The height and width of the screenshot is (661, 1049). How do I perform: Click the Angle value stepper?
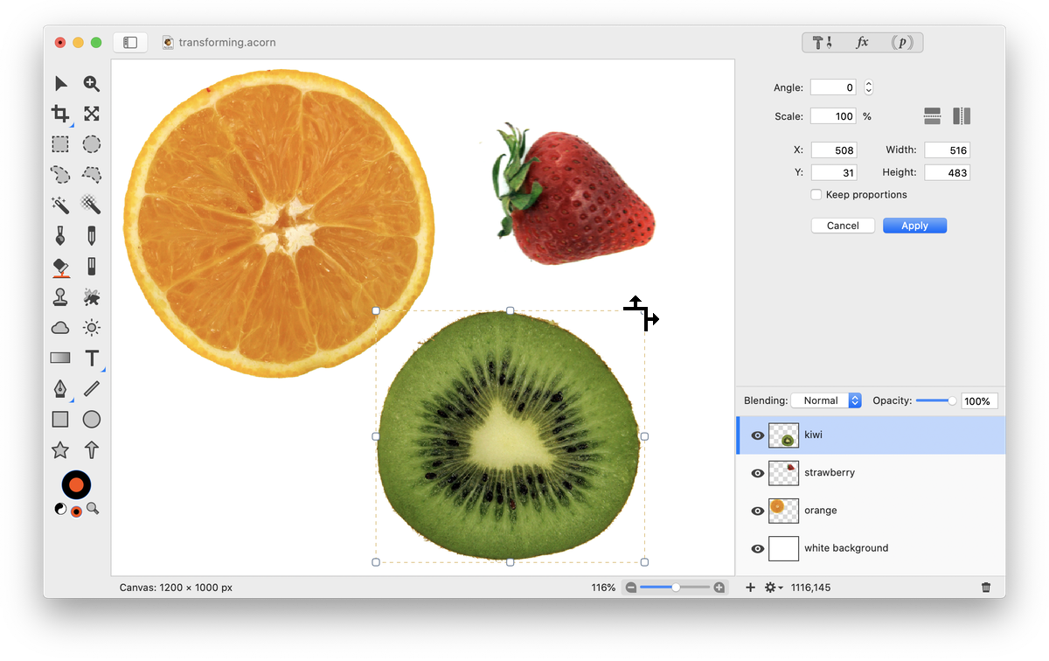(x=868, y=87)
